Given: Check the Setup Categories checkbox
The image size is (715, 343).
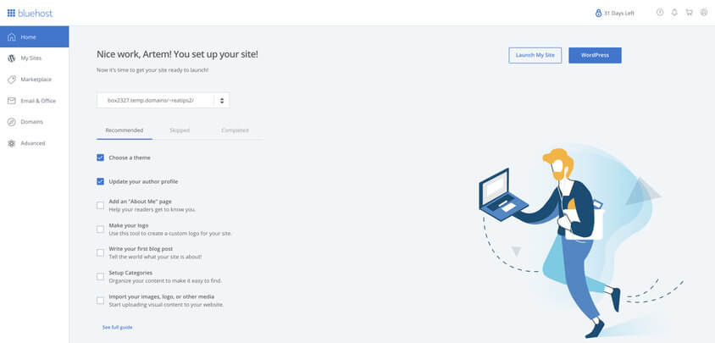Looking at the screenshot, I should [100, 276].
